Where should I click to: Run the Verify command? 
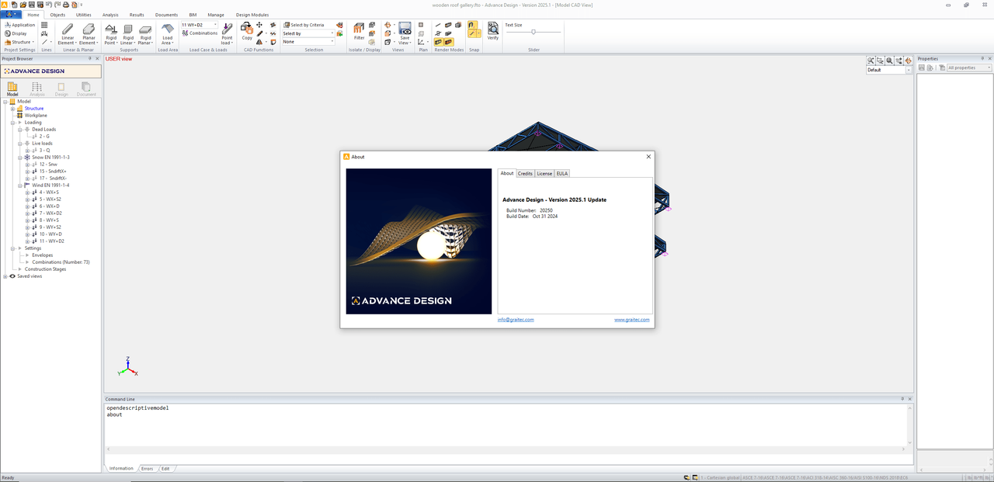(493, 31)
